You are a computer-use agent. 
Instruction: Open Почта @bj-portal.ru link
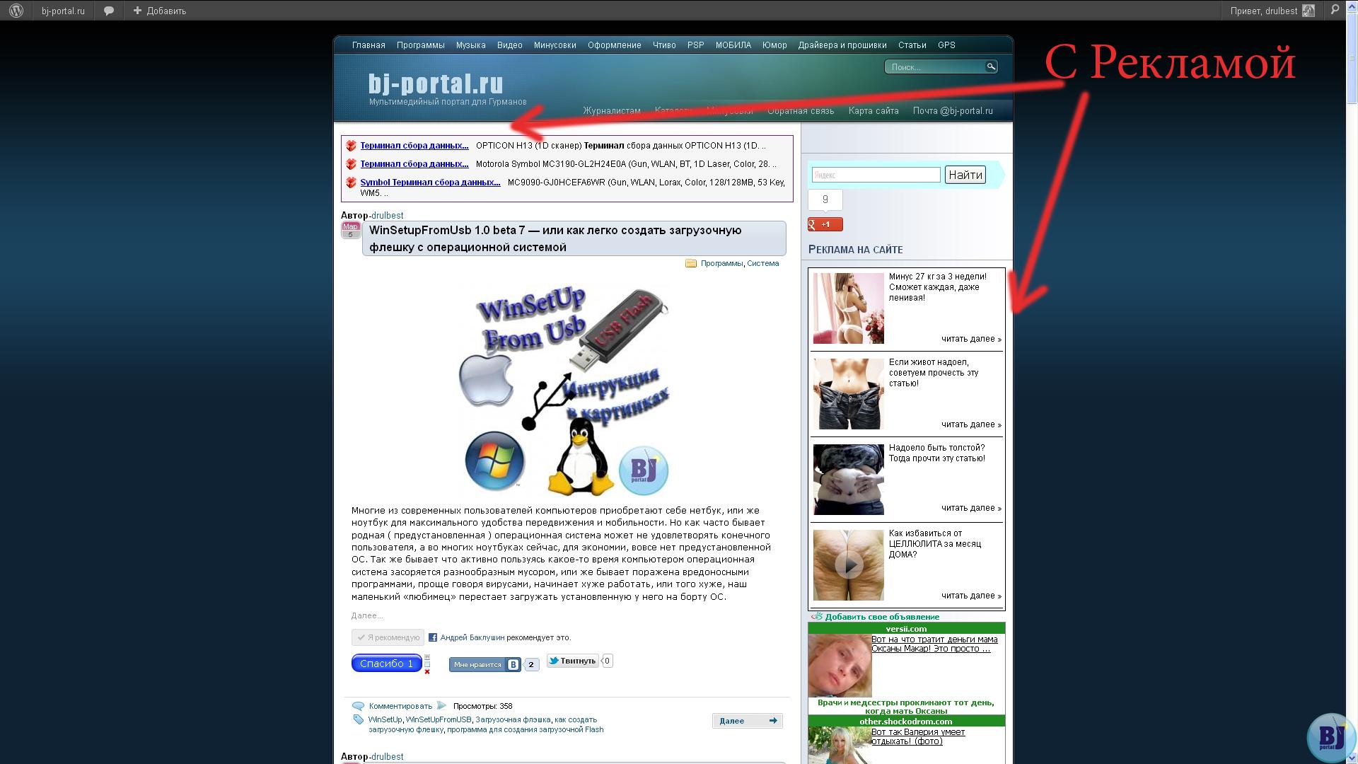click(x=953, y=111)
